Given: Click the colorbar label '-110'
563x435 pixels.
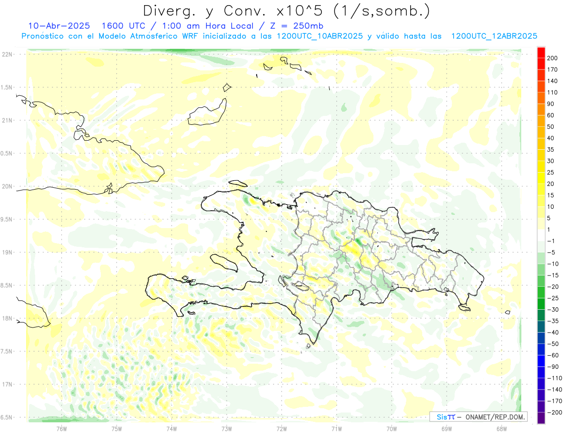Looking at the screenshot, I should point(555,378).
